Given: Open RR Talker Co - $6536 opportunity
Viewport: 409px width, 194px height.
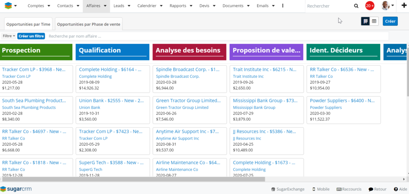Looking at the screenshot, I should click(342, 69).
